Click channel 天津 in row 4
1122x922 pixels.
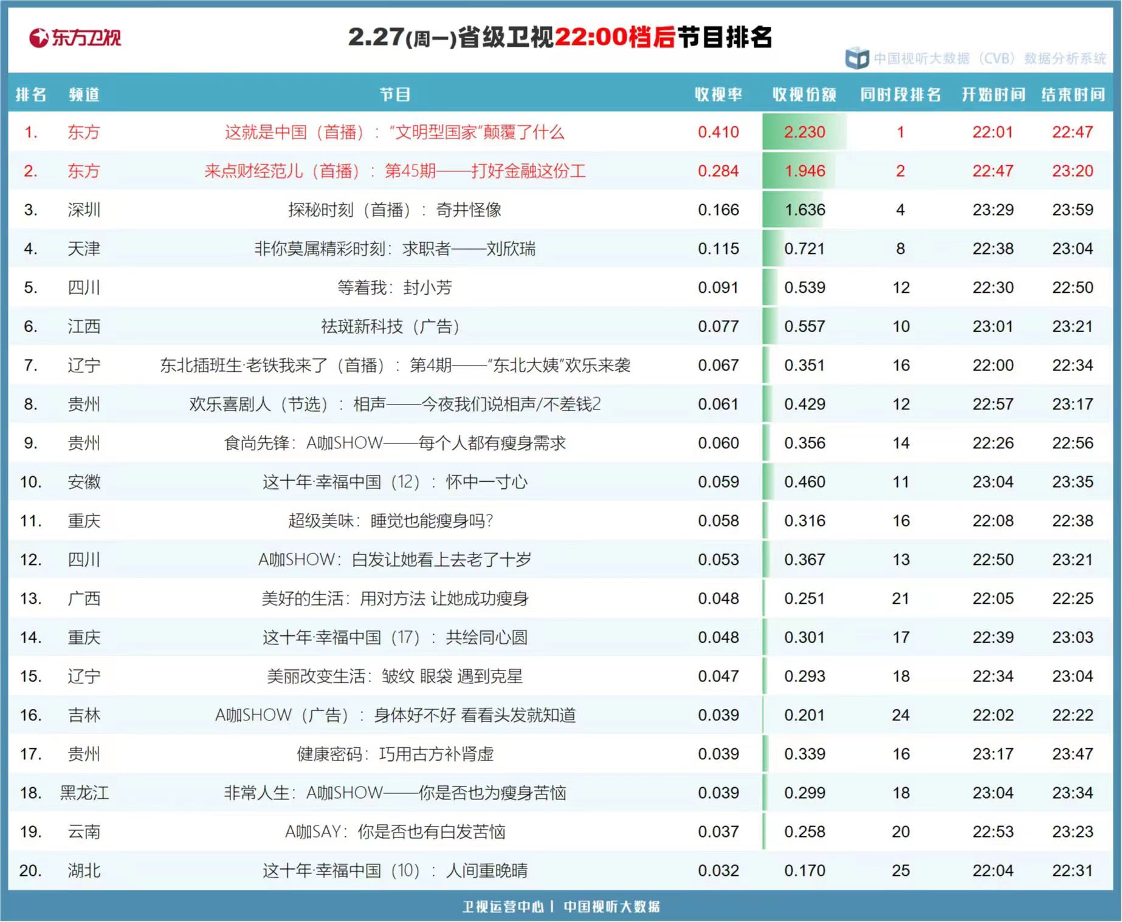[x=84, y=248]
